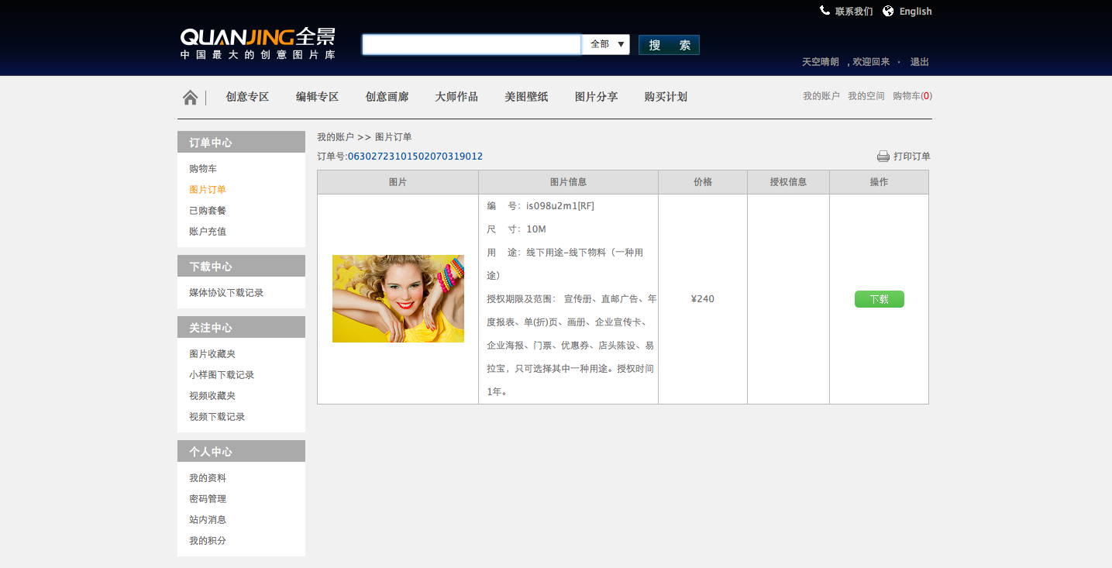
Task: Select 已购套餐 in the sidebar
Action: click(208, 211)
